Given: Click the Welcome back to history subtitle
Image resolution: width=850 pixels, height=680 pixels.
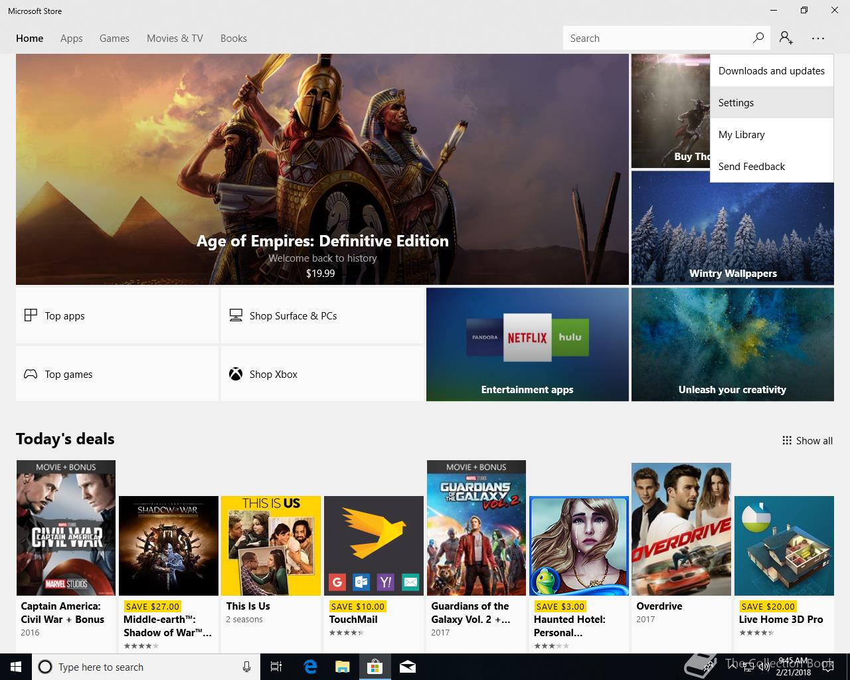Looking at the screenshot, I should click(x=323, y=258).
